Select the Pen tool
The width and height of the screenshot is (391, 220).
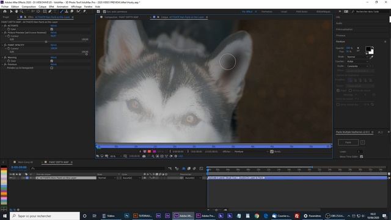50,12
